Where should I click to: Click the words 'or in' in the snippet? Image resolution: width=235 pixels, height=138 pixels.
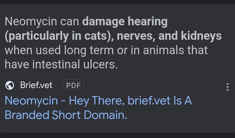pyautogui.click(x=128, y=50)
